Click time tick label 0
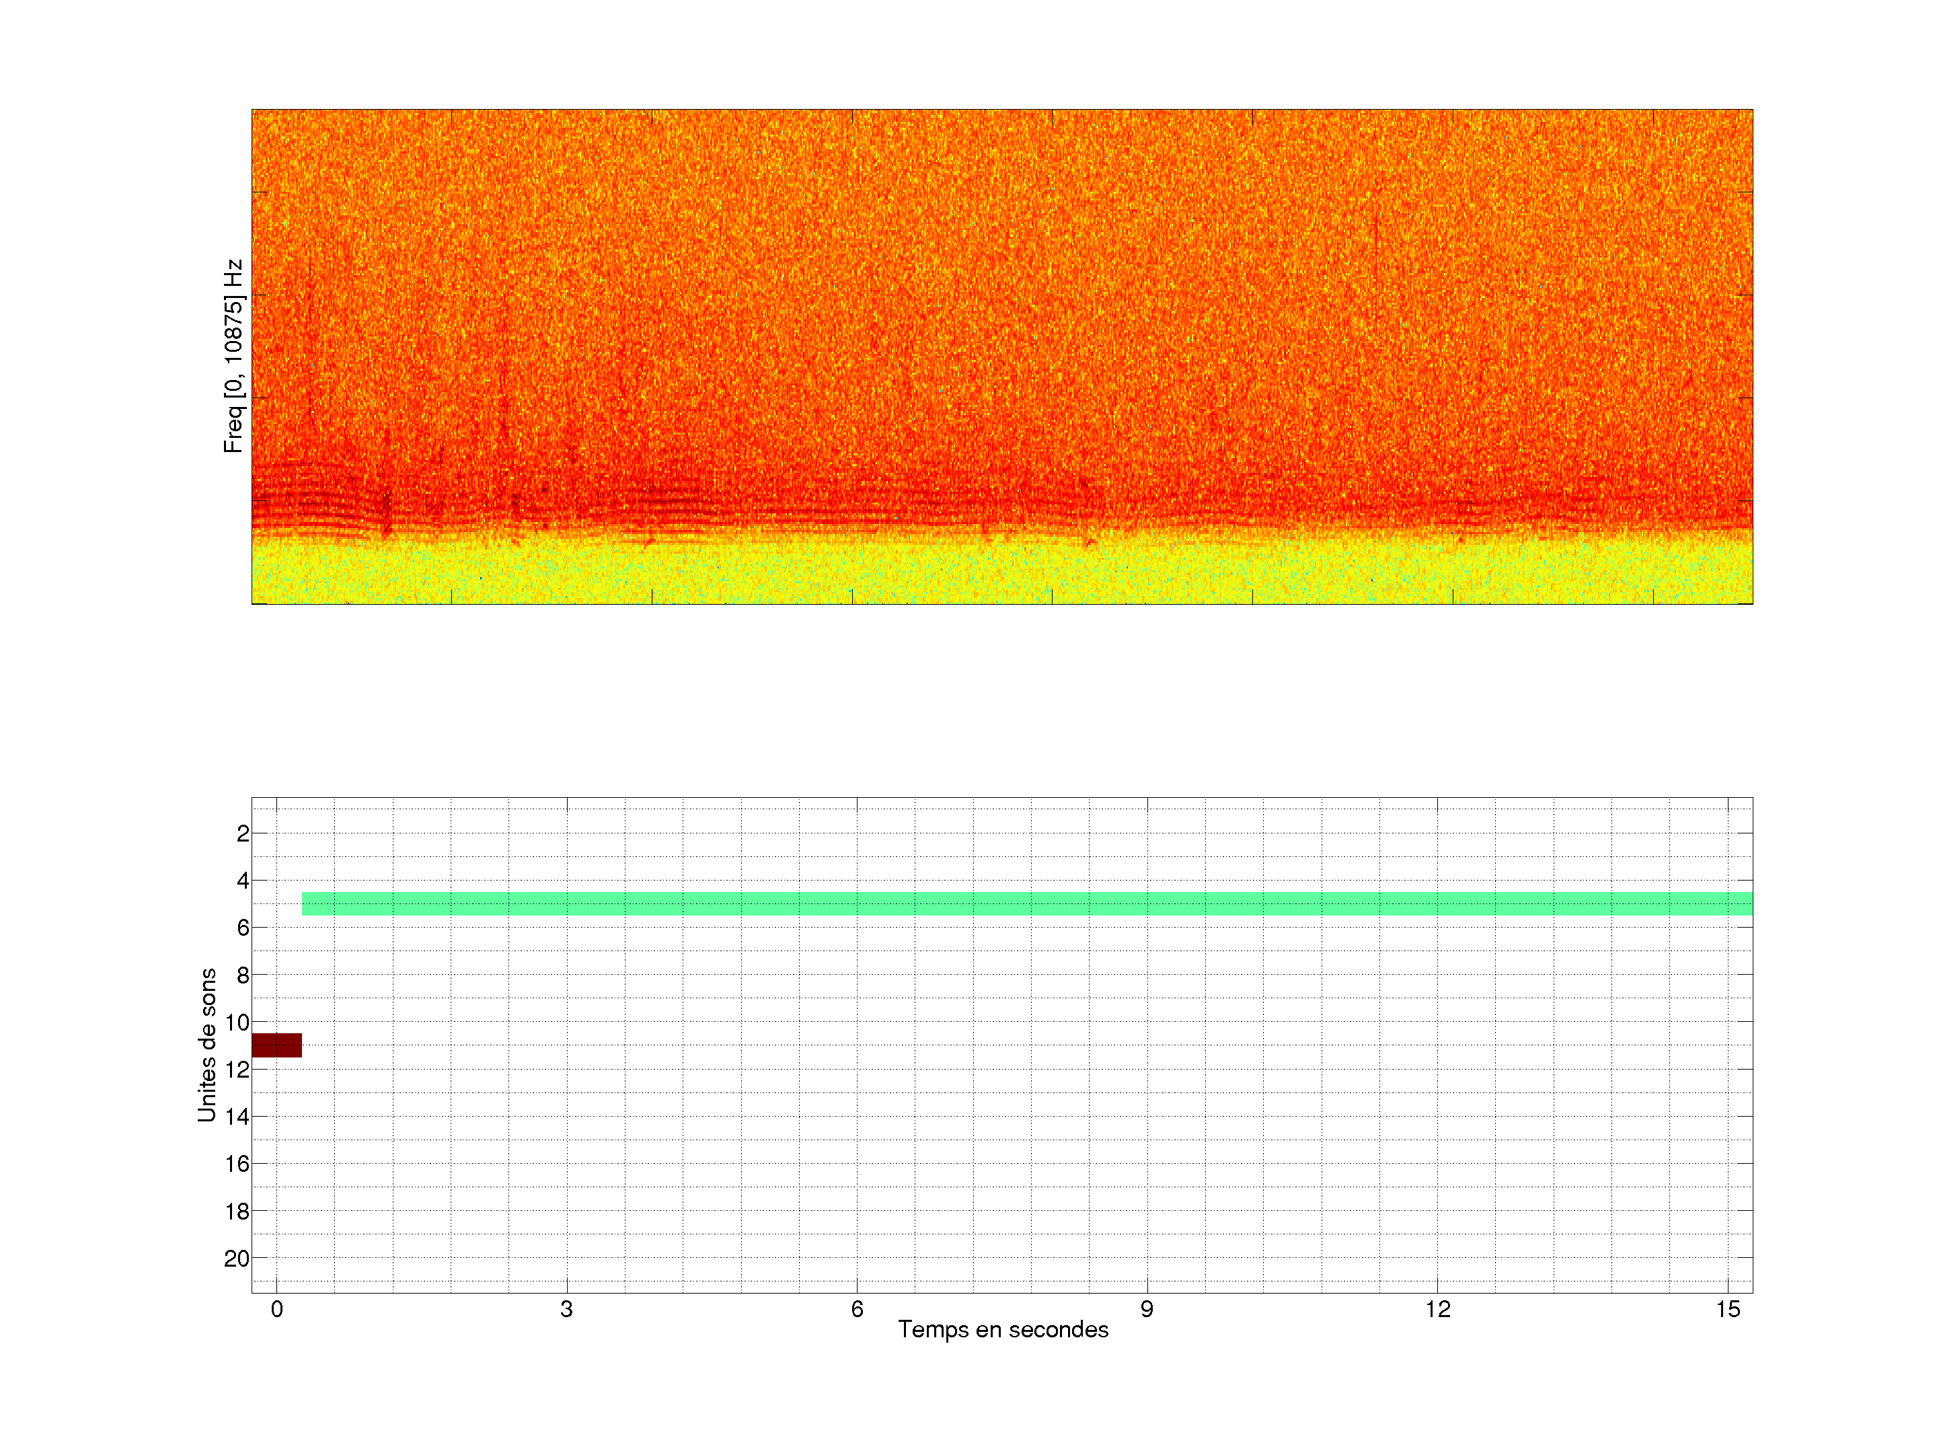 click(276, 1309)
